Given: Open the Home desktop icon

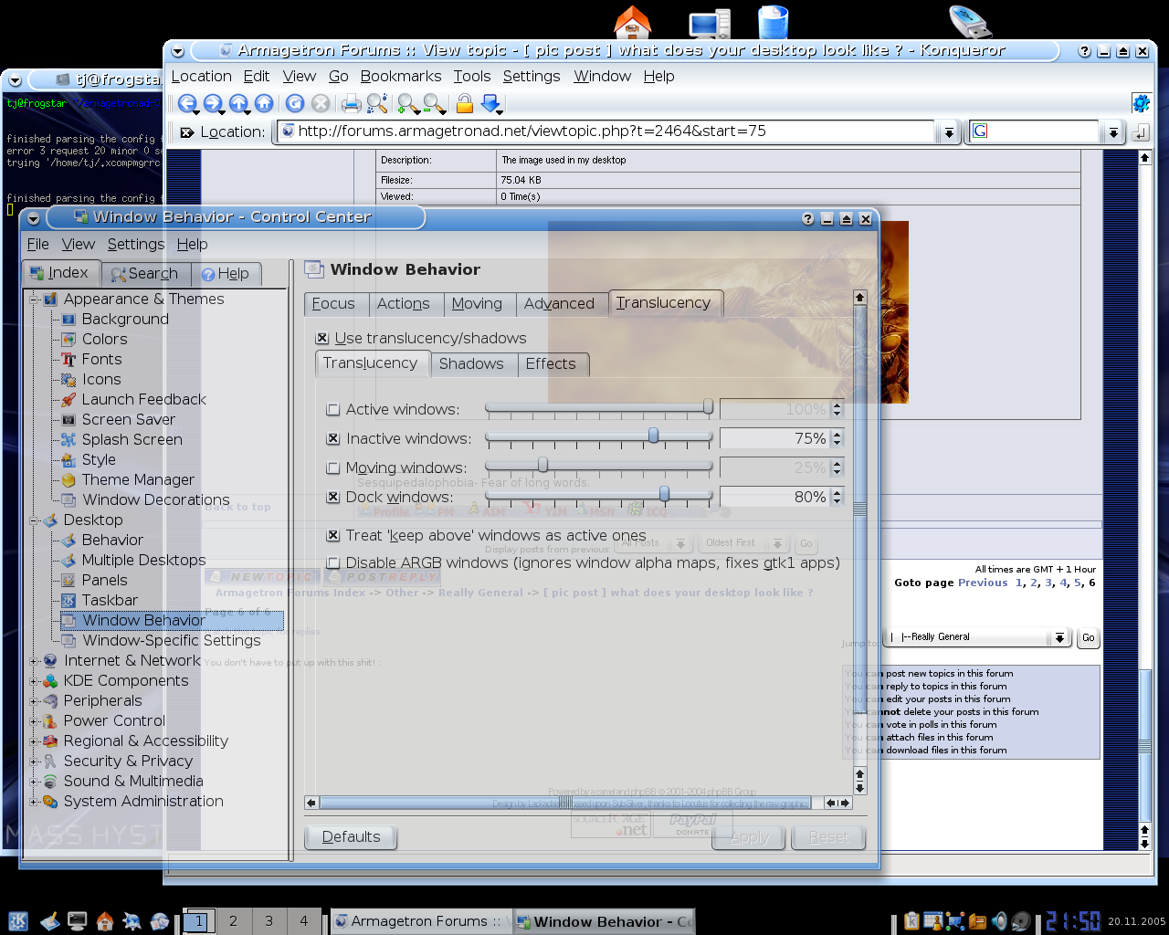Looking at the screenshot, I should [x=633, y=23].
